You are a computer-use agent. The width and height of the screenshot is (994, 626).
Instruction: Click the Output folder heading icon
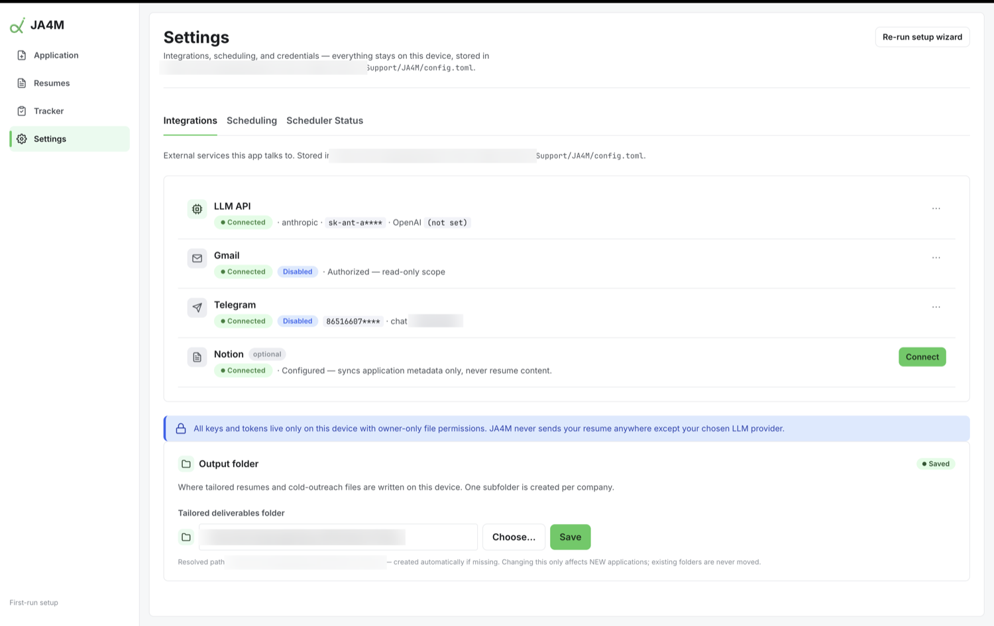coord(186,464)
